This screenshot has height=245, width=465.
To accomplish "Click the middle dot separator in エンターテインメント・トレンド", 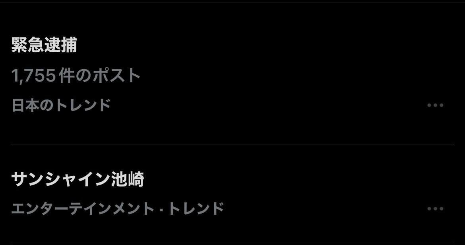I will pyautogui.click(x=161, y=209).
